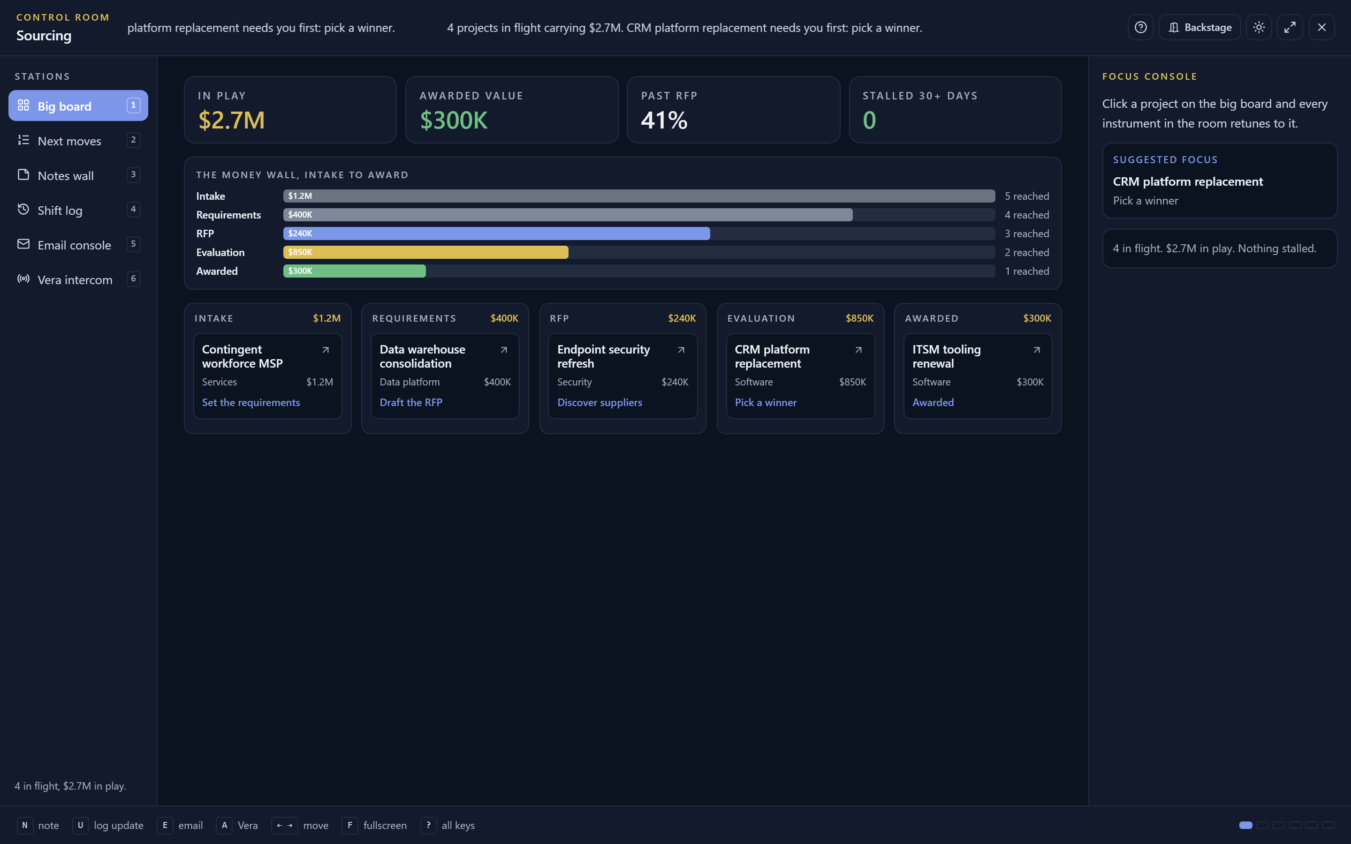Click the U log update shortcut key
The height and width of the screenshot is (844, 1351).
[x=80, y=825]
